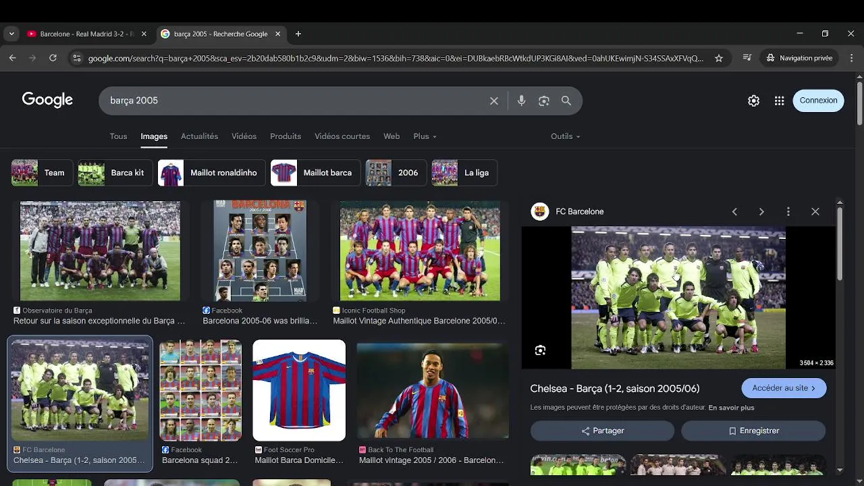864x486 pixels.
Task: Start voice search with microphone icon
Action: click(521, 101)
